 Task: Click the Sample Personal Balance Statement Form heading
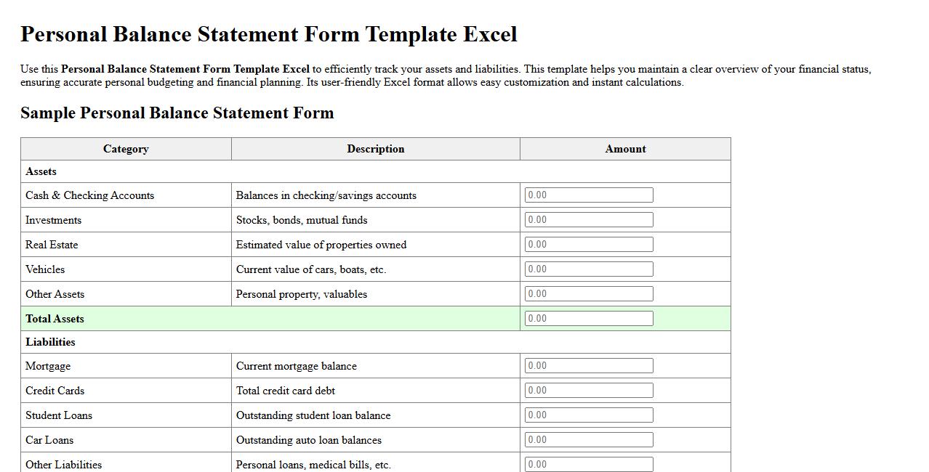click(177, 113)
